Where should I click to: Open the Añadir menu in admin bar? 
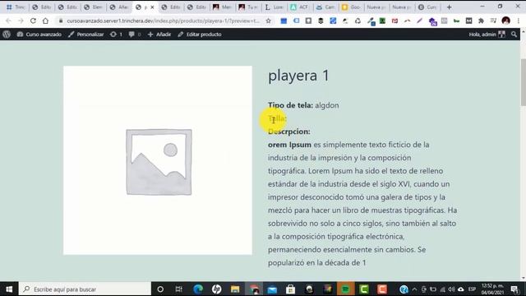(x=159, y=35)
